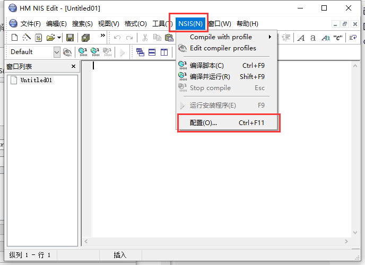The width and height of the screenshot is (365, 265).
Task: Create a new blank script
Action: click(x=14, y=38)
